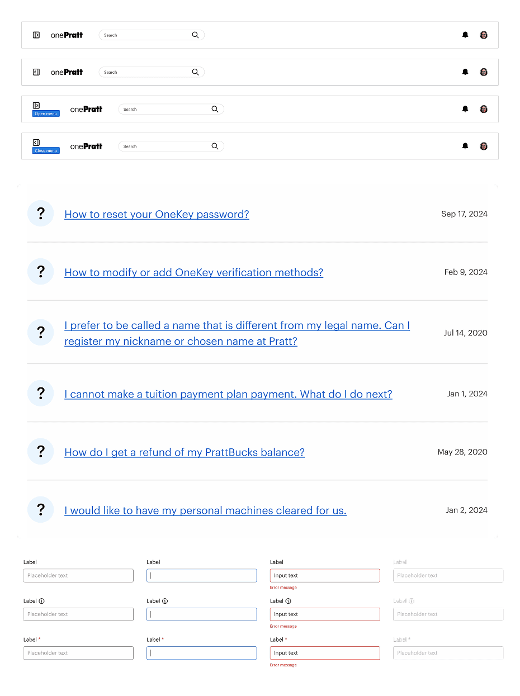Click the bell icon in the bottom header bar

[x=465, y=146]
